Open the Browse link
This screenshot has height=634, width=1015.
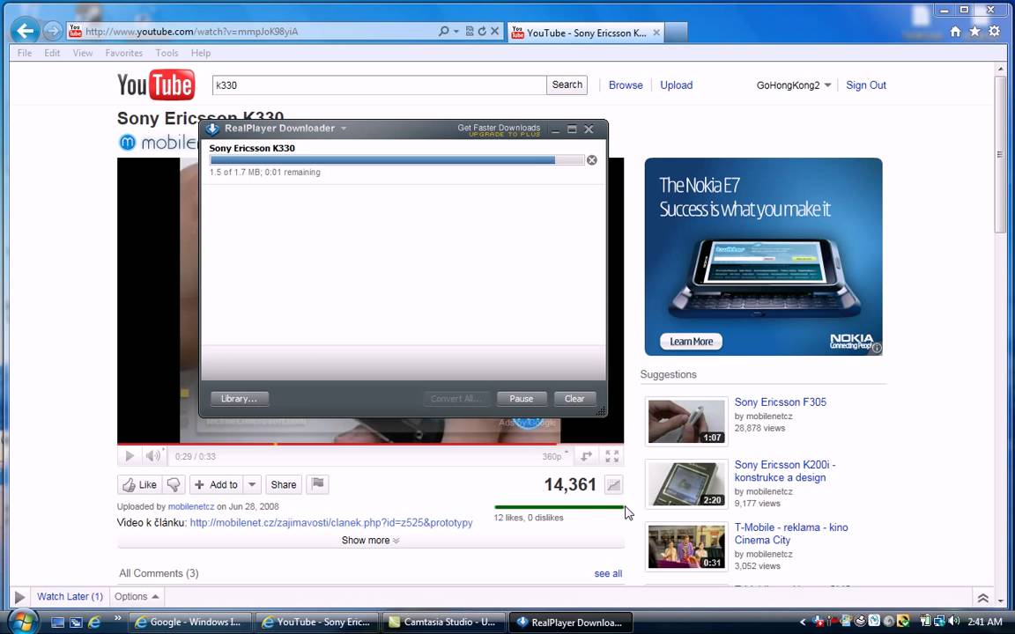(626, 85)
